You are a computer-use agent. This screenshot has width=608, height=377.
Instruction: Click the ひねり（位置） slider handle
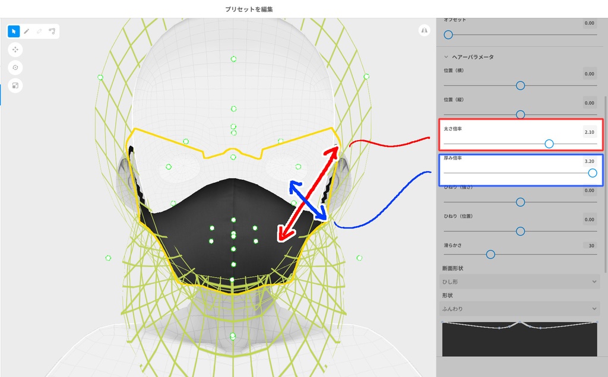[x=520, y=231]
